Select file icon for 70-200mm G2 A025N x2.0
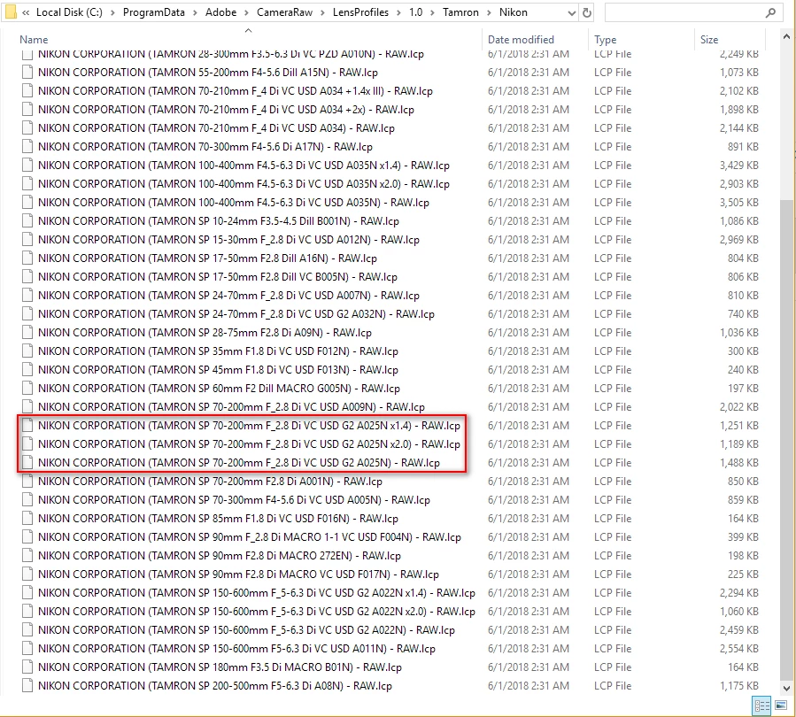The image size is (796, 717). point(27,444)
